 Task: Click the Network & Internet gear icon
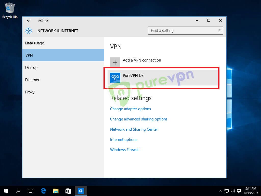29,31
